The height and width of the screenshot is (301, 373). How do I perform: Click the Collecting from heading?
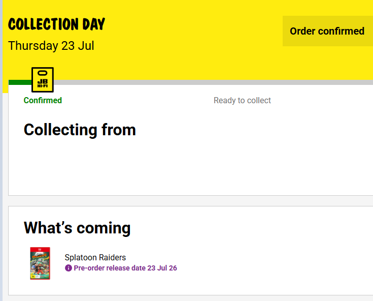[80, 130]
